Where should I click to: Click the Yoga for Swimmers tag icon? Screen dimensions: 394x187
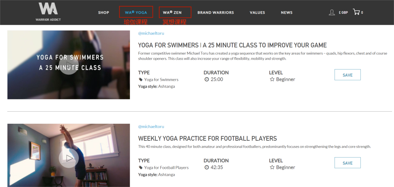coord(140,80)
